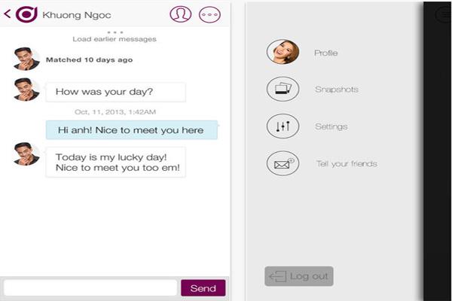Open the three-dots more options icon

(x=209, y=14)
